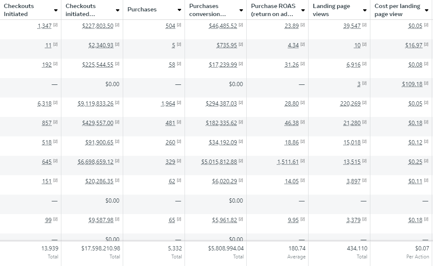This screenshot has height=266, width=433.
Task: Click the 6,318 checkouts initiated value
Action: (44, 103)
